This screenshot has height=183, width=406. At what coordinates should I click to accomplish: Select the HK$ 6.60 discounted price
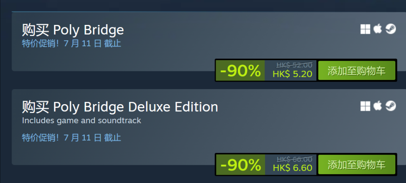coord(292,168)
